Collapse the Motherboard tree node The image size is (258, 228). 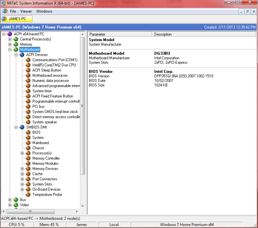point(10,50)
